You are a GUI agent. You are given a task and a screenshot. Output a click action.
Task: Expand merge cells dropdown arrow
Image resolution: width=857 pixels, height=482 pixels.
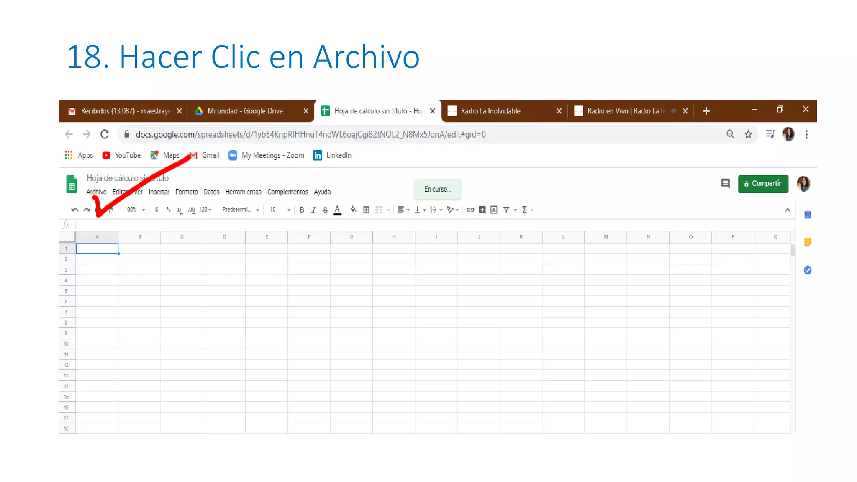388,210
